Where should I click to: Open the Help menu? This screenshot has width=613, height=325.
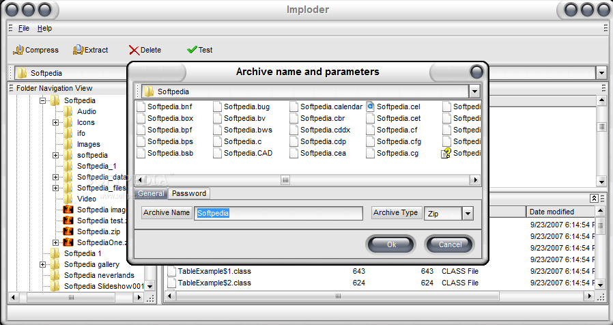pos(44,28)
